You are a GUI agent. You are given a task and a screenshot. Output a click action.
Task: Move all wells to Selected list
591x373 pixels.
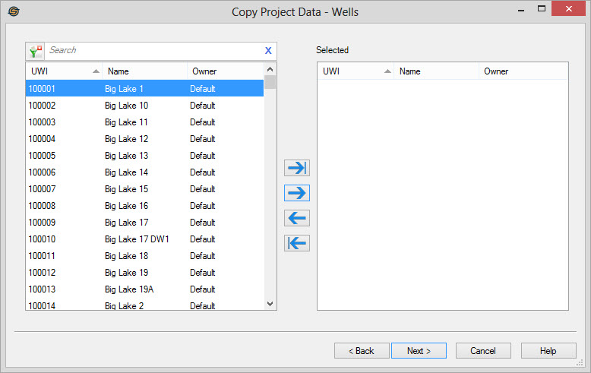(x=297, y=168)
